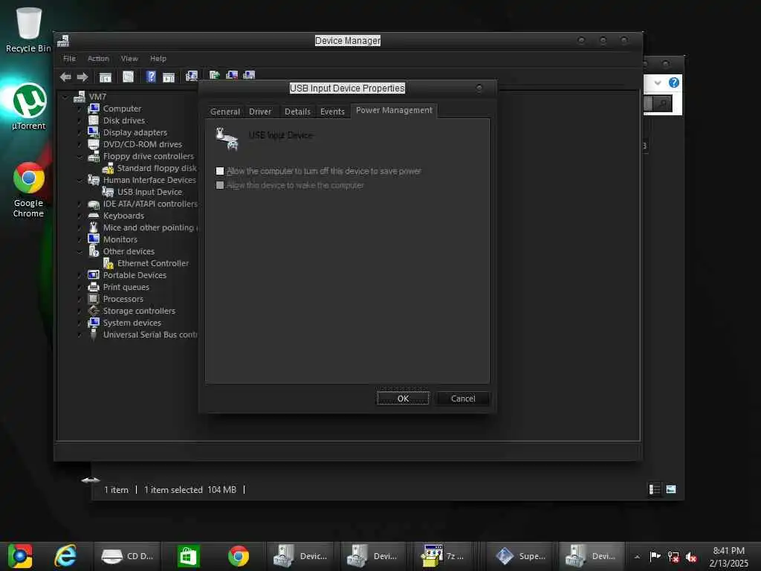Click the Uninstall device toolbar icon

pos(232,75)
